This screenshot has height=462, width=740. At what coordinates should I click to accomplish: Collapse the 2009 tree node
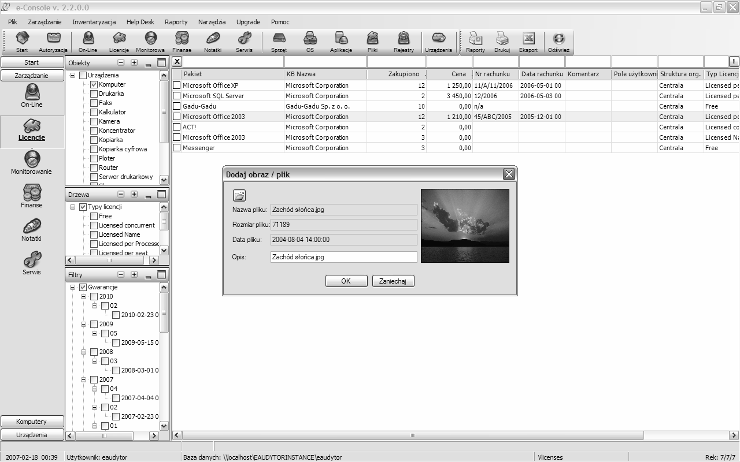(83, 324)
